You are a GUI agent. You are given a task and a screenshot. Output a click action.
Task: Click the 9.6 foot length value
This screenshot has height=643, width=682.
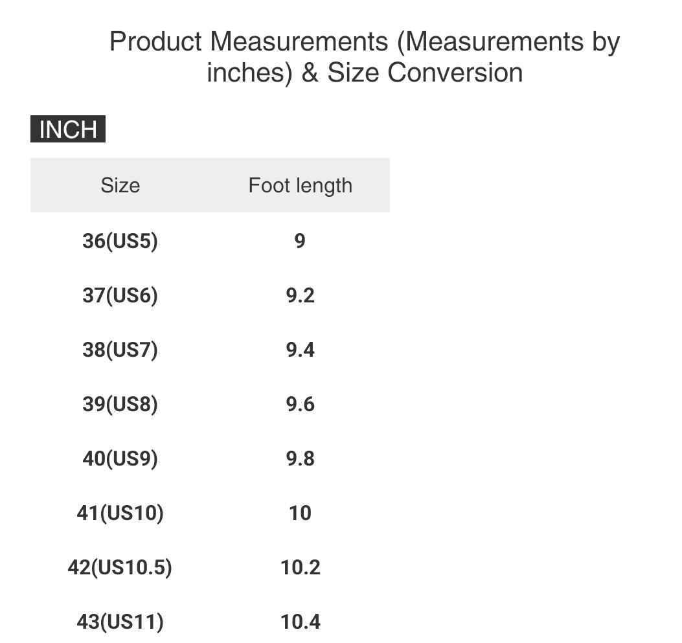pyautogui.click(x=300, y=404)
